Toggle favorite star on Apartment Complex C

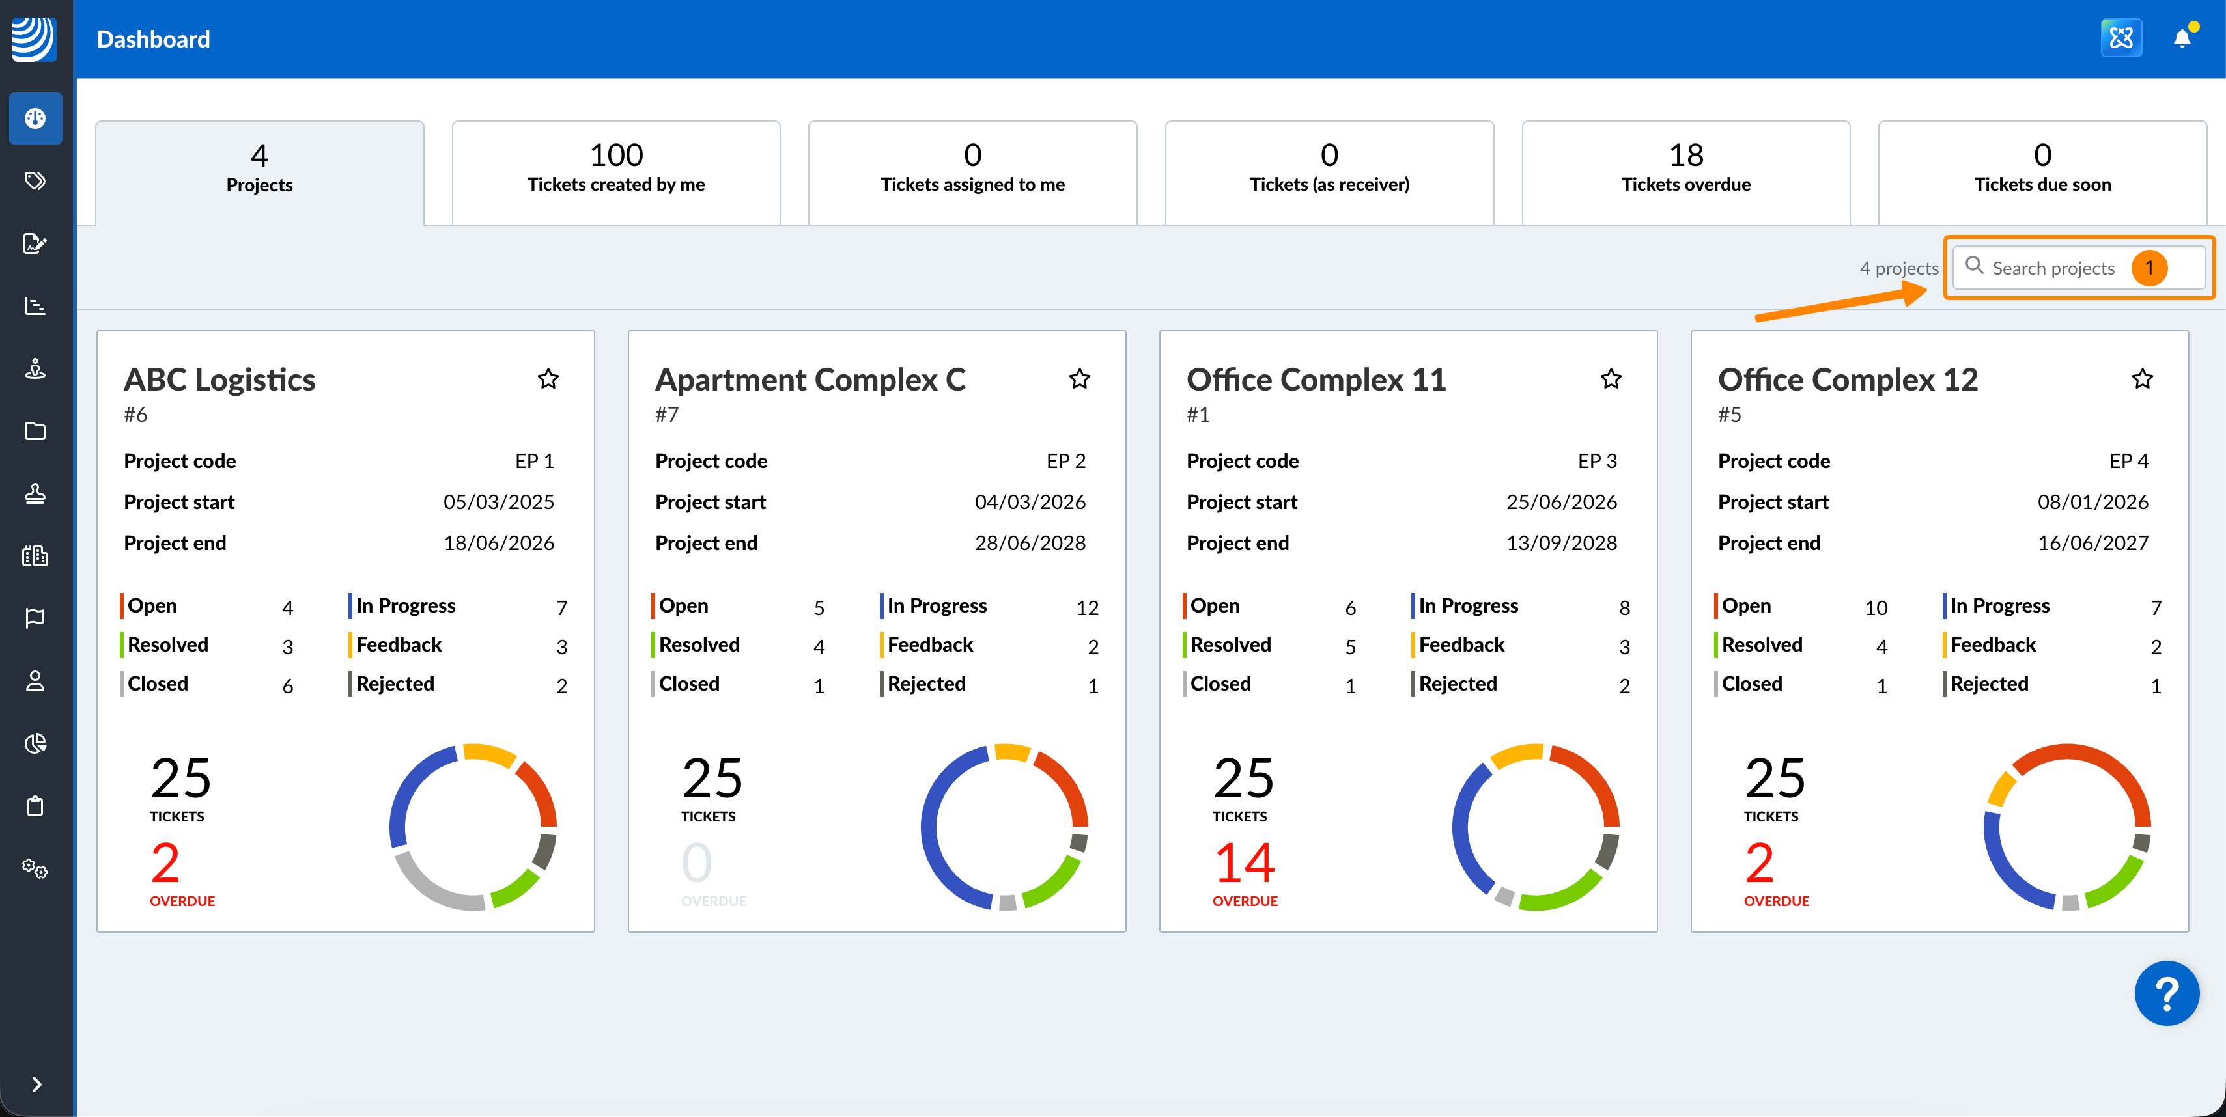(x=1079, y=378)
